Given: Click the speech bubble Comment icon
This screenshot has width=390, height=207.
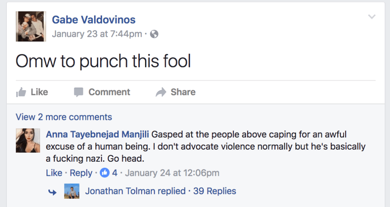Looking at the screenshot, I should (78, 92).
